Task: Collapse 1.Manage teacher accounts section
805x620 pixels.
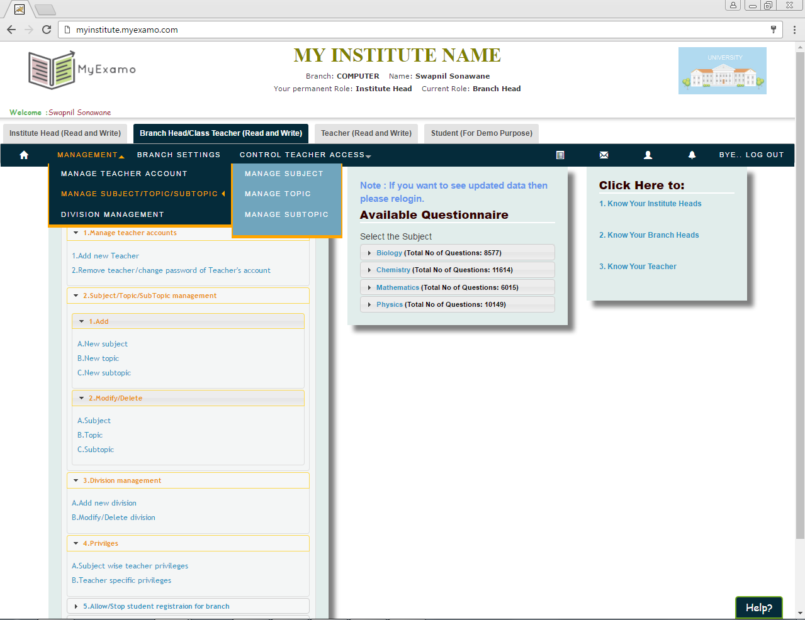Action: [188, 233]
